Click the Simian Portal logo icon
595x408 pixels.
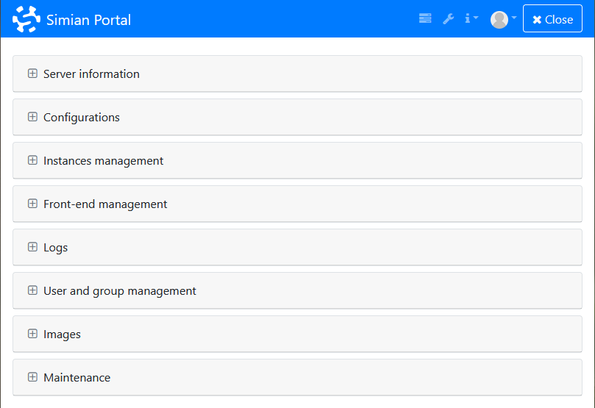(26, 20)
